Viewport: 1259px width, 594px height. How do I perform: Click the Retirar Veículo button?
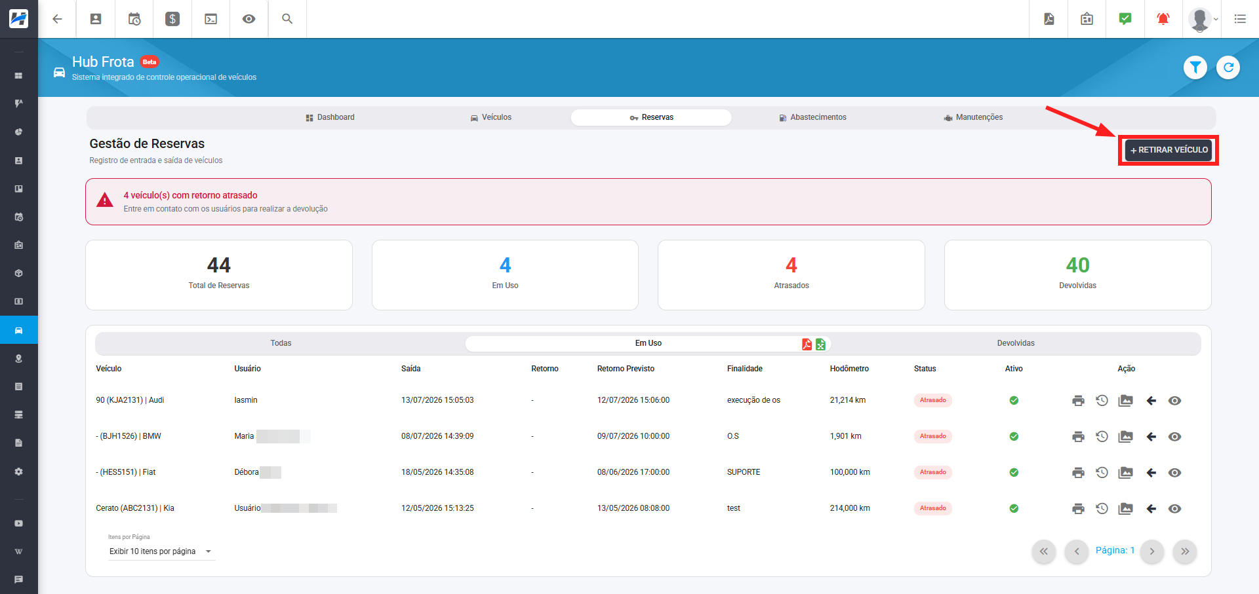pyautogui.click(x=1169, y=151)
